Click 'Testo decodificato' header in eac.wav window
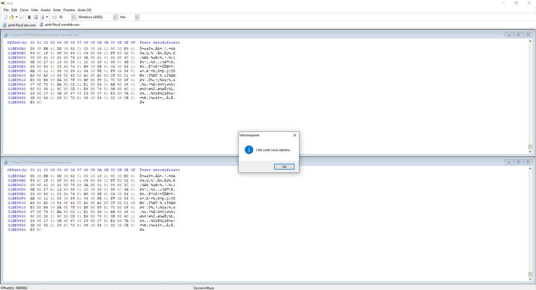Image resolution: width=536 pixels, height=290 pixels. [x=160, y=170]
